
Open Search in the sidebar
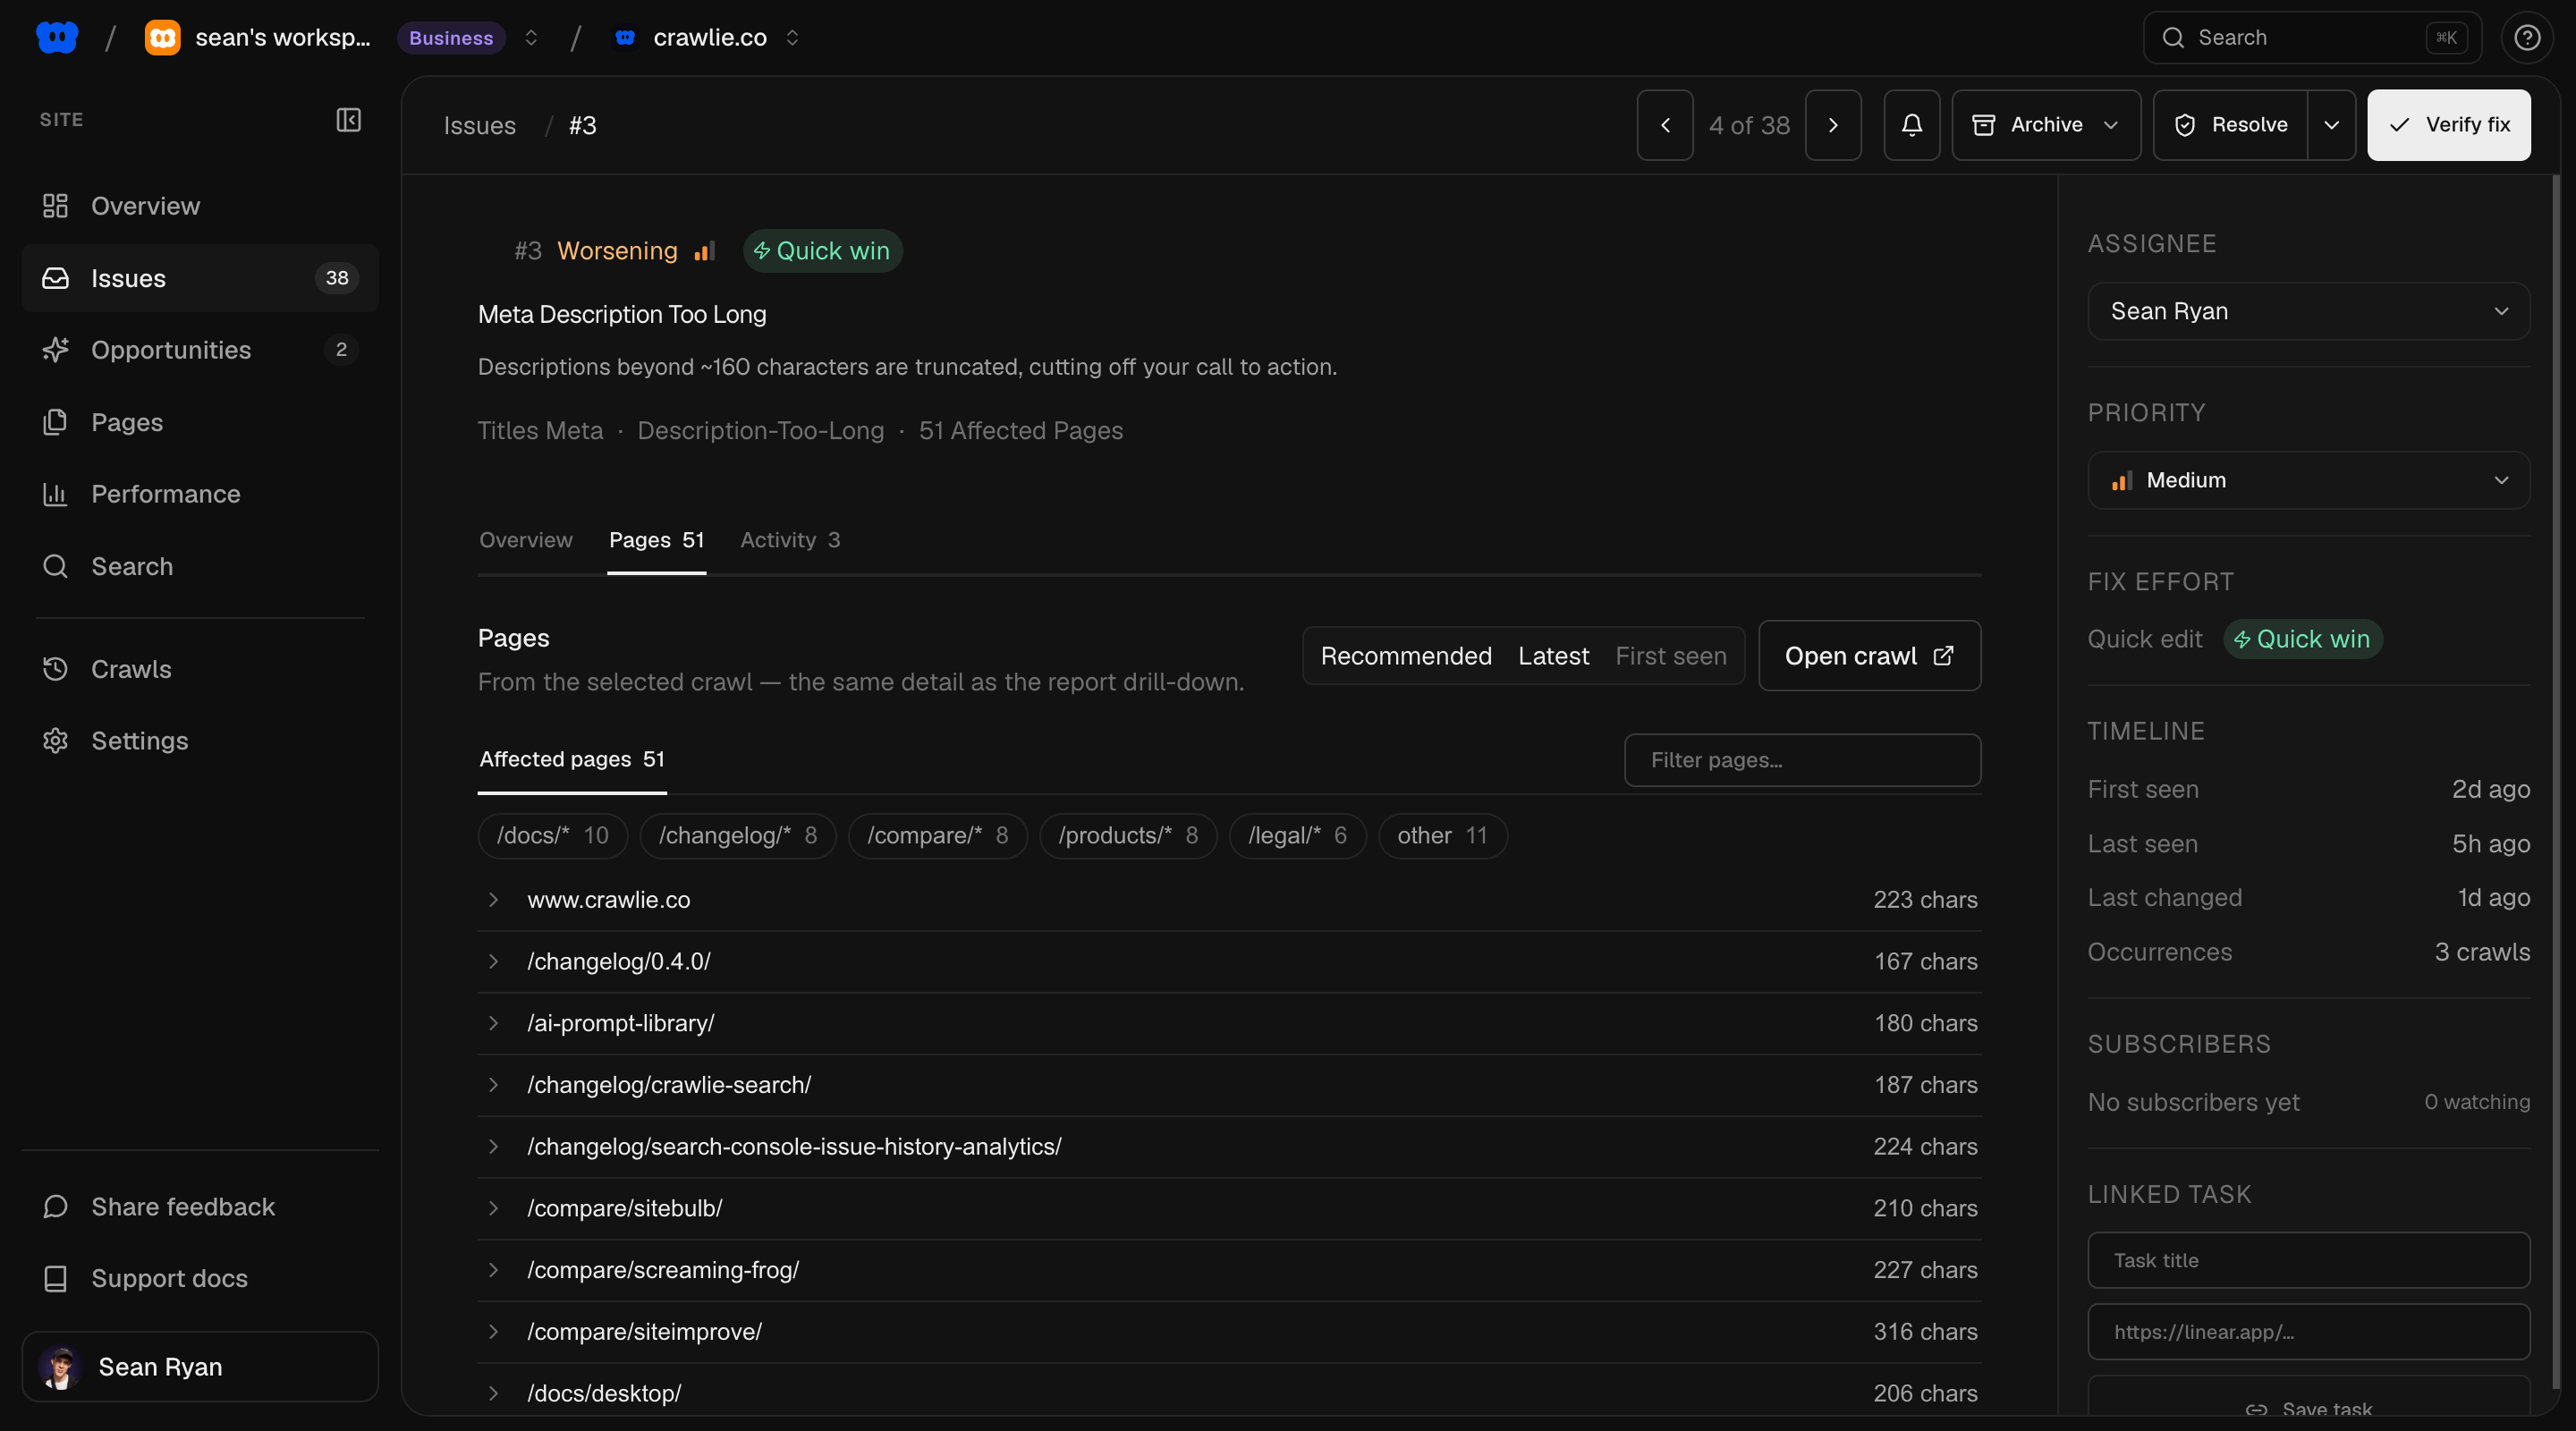pos(200,566)
